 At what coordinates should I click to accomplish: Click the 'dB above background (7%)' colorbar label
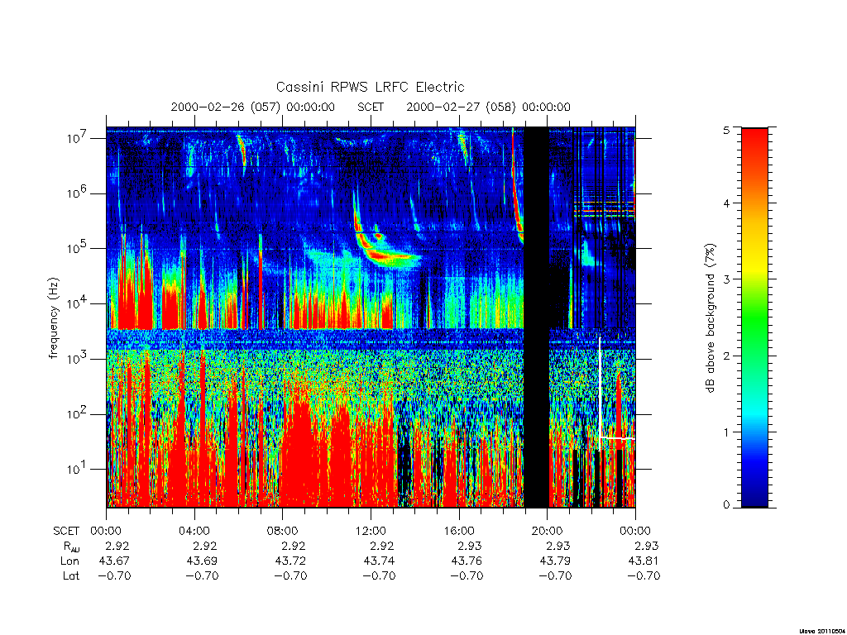711,318
